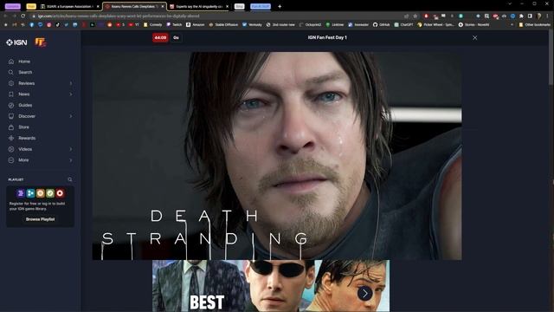Viewport: 554px width, 312px height.
Task: Click the More circle icon in the sidebar
Action: point(11,160)
